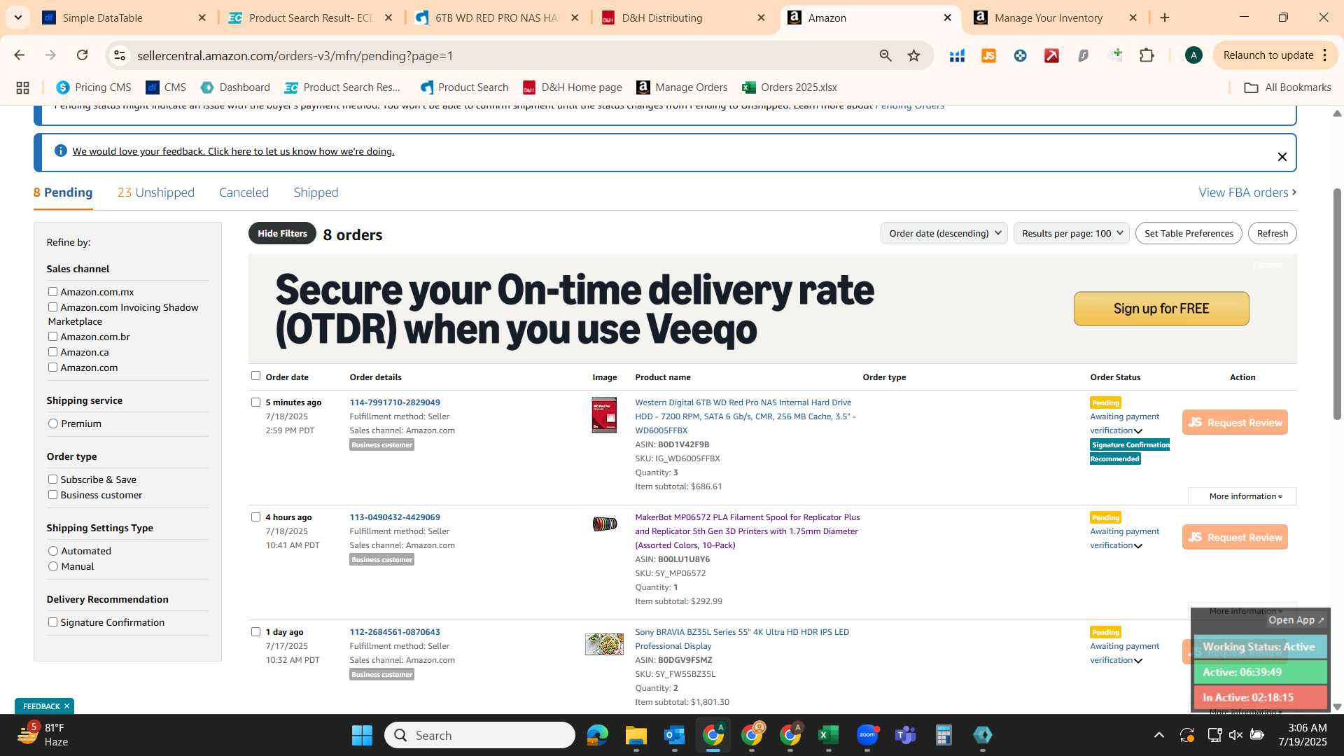The width and height of the screenshot is (1344, 756).
Task: Launch Microsoft Edge from taskbar
Action: click(597, 735)
